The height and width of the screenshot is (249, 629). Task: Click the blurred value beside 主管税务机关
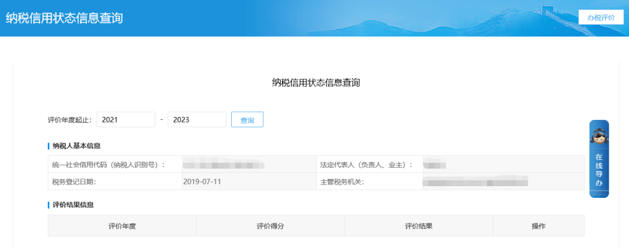pos(475,182)
